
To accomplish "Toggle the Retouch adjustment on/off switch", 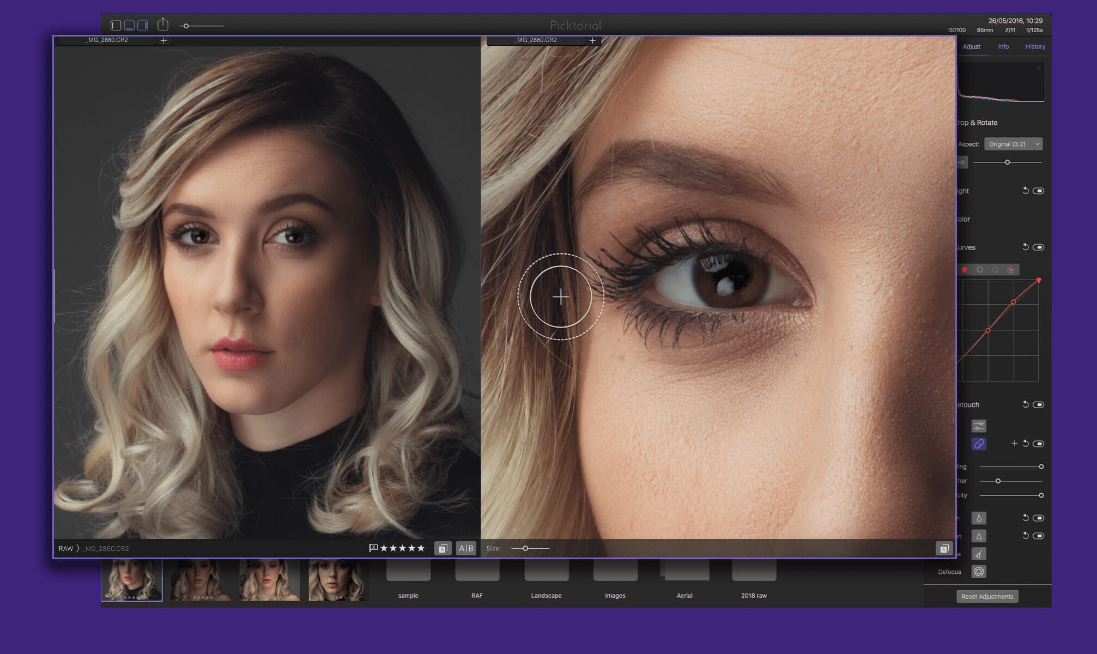I will [x=1039, y=404].
